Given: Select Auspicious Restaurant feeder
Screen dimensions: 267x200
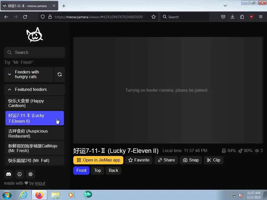Looking at the screenshot, I should 35,134.
